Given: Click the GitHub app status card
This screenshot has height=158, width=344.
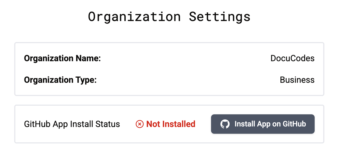Looking at the screenshot, I should pyautogui.click(x=169, y=124).
